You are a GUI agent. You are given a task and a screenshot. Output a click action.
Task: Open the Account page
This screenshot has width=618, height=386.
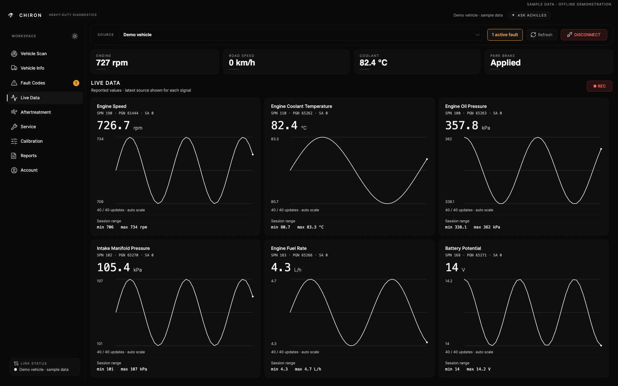(x=45, y=170)
